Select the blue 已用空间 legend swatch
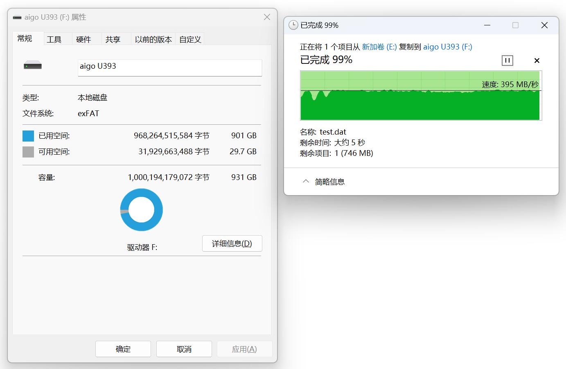Viewport: 566px width, 369px height. (28, 135)
